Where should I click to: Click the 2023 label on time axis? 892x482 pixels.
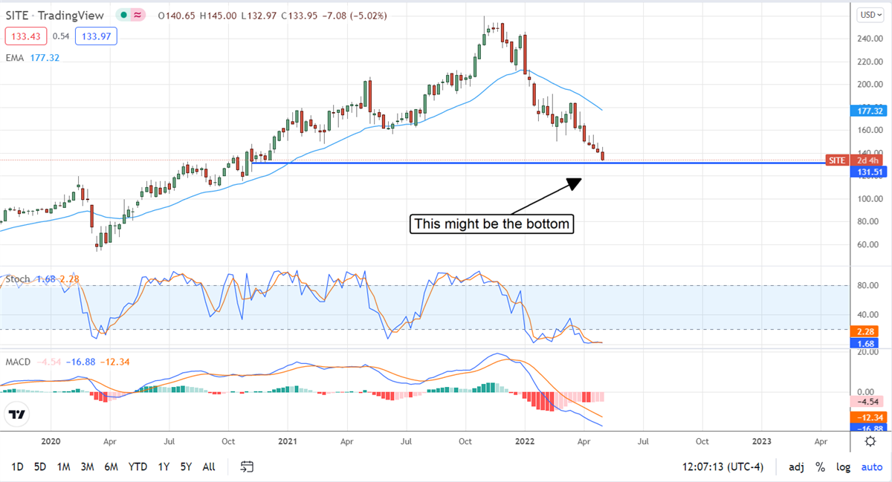click(x=762, y=441)
